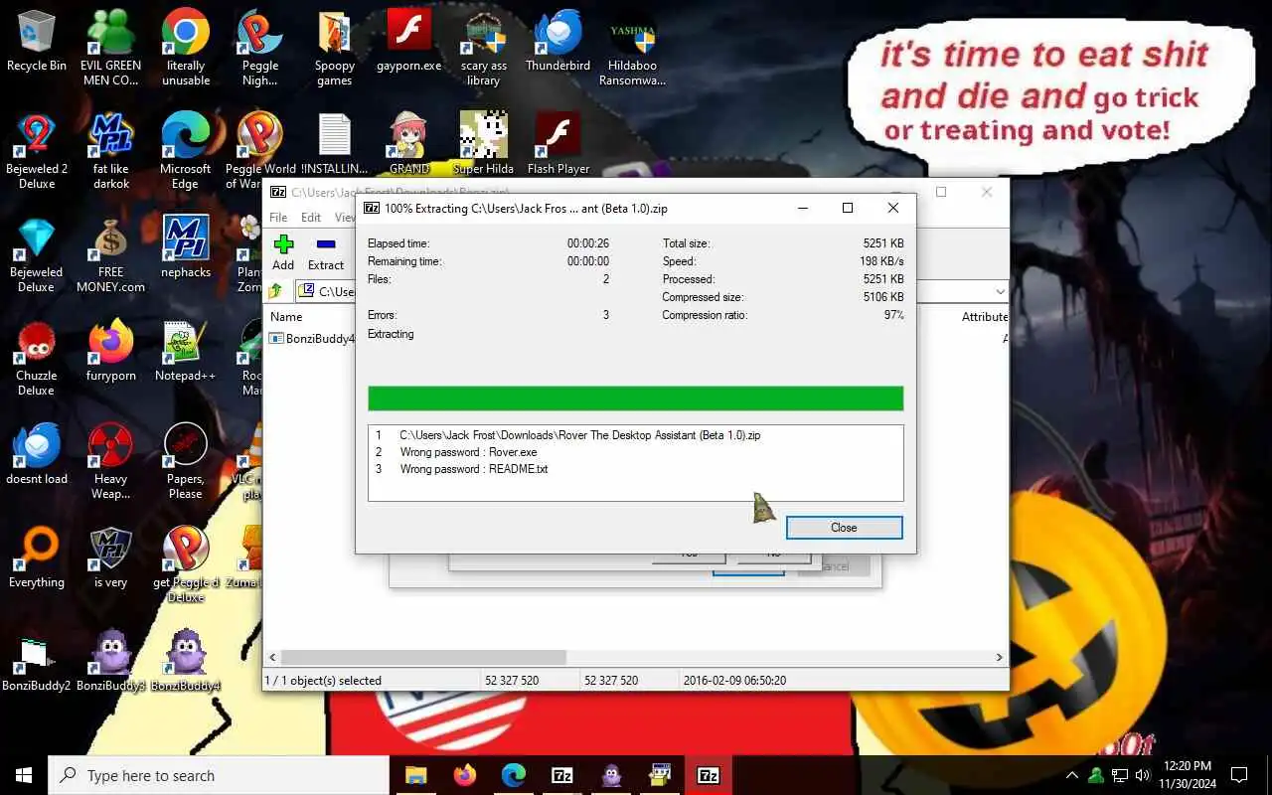Image resolution: width=1272 pixels, height=795 pixels.
Task: Click '1 / 1 object(s) selected' status text
Action: point(323,681)
